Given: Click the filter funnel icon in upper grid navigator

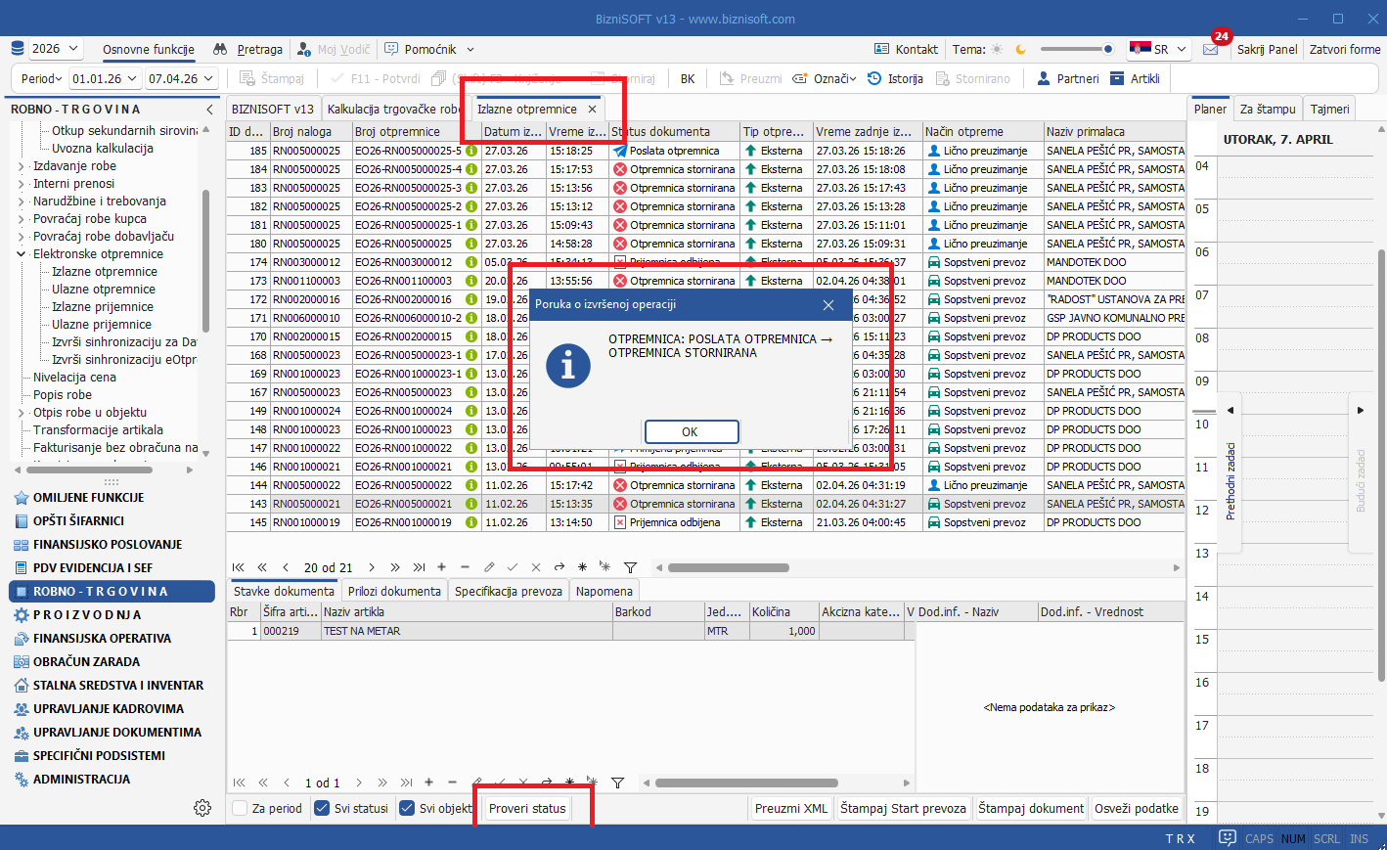Looking at the screenshot, I should click(x=630, y=567).
